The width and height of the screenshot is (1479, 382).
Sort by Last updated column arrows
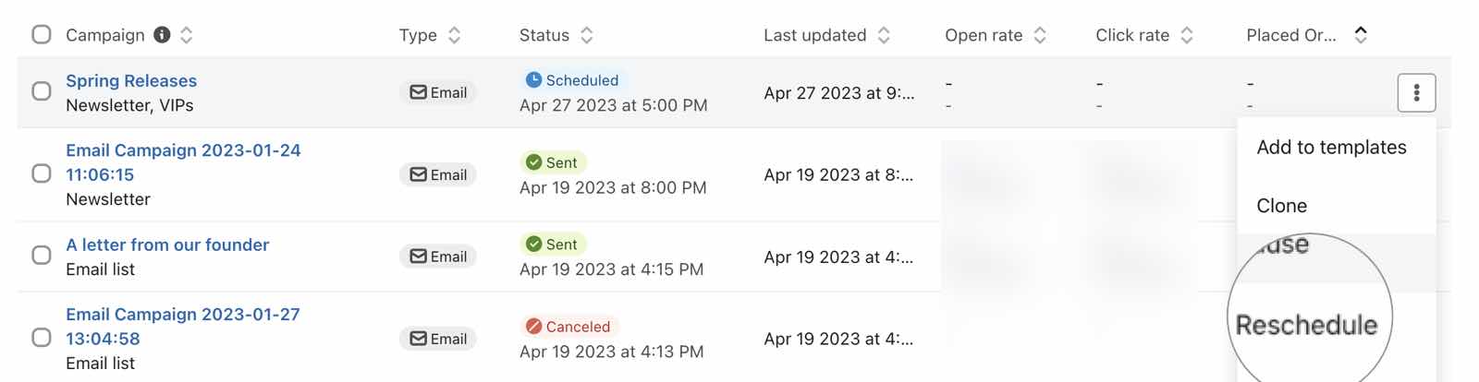click(884, 35)
